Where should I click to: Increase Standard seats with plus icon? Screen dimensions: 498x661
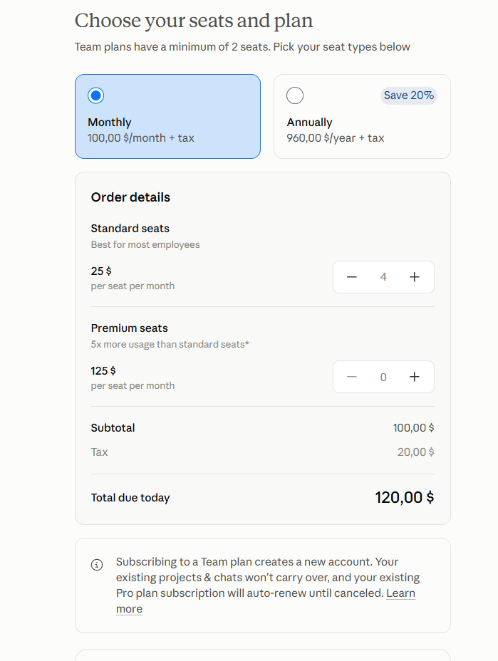click(415, 277)
